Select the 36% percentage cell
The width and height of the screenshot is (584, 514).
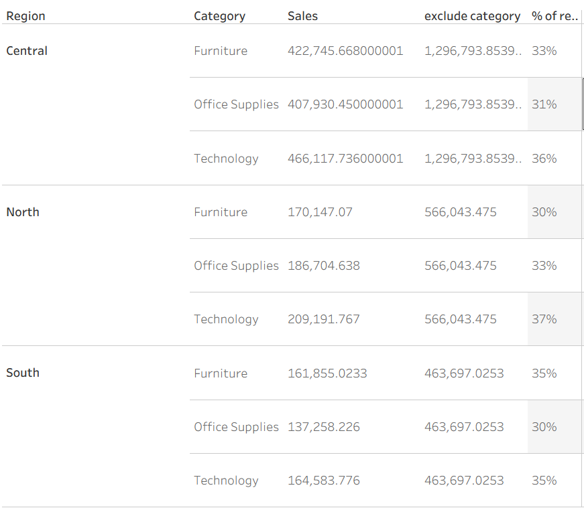click(x=544, y=159)
